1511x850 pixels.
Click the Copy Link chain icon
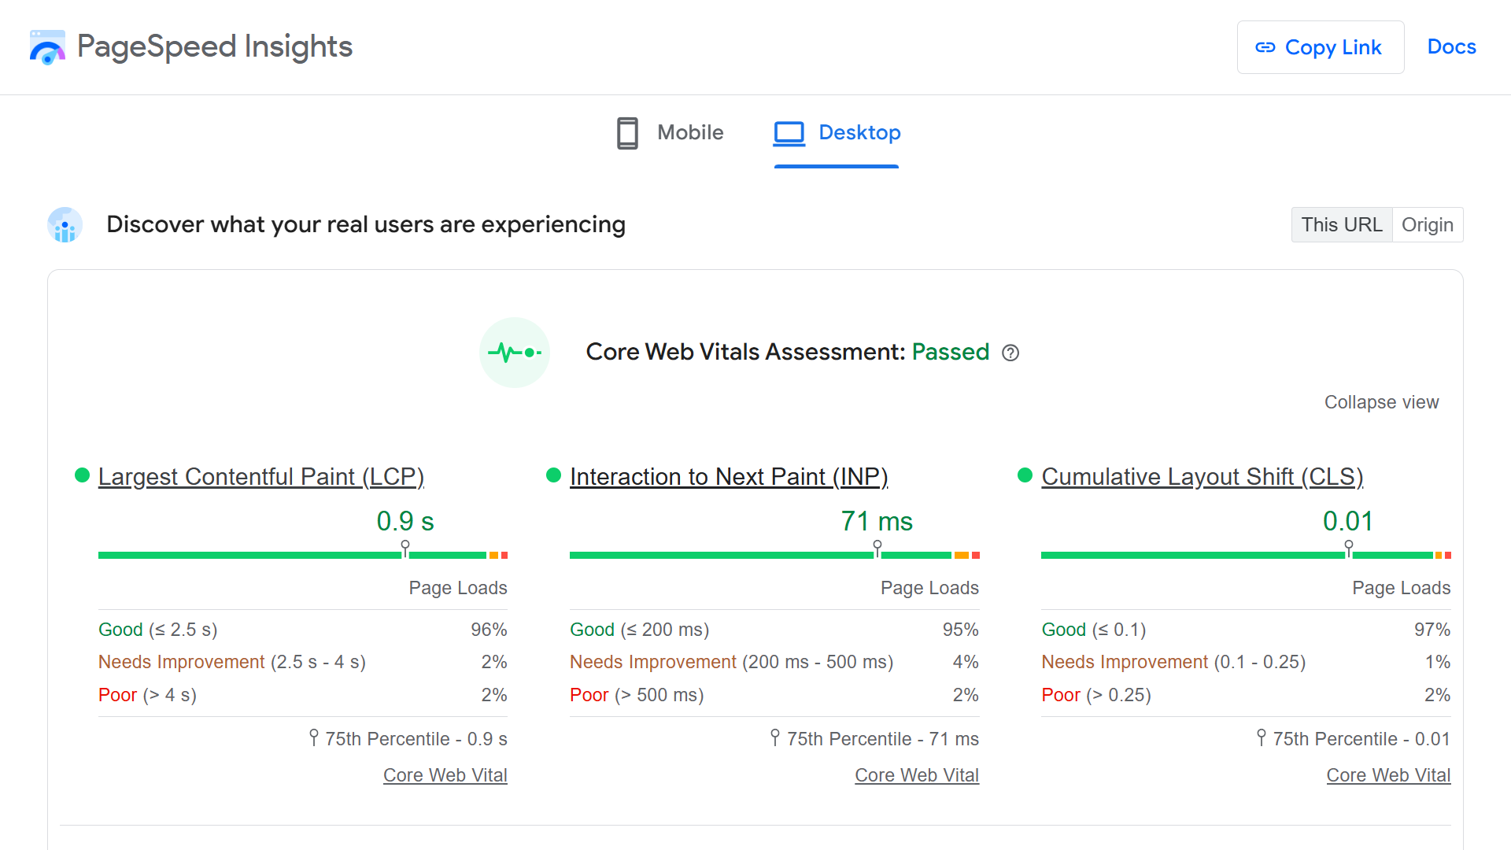click(1265, 47)
